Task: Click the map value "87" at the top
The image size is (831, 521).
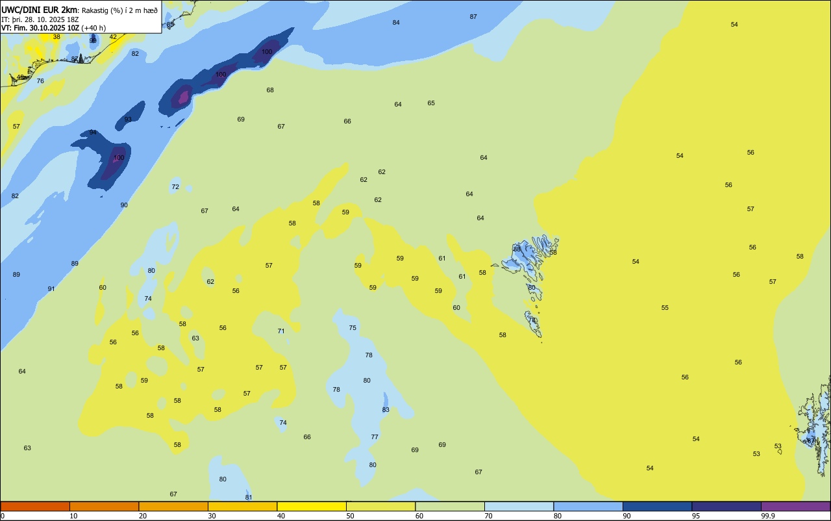Action: [x=473, y=16]
